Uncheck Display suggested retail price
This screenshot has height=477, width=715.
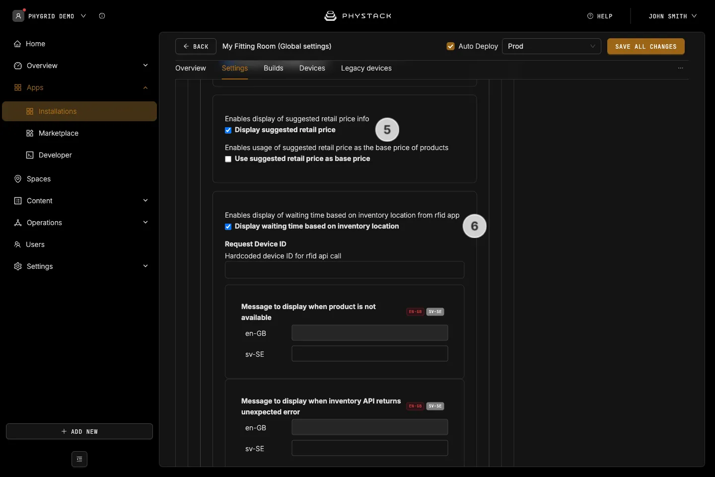point(228,130)
